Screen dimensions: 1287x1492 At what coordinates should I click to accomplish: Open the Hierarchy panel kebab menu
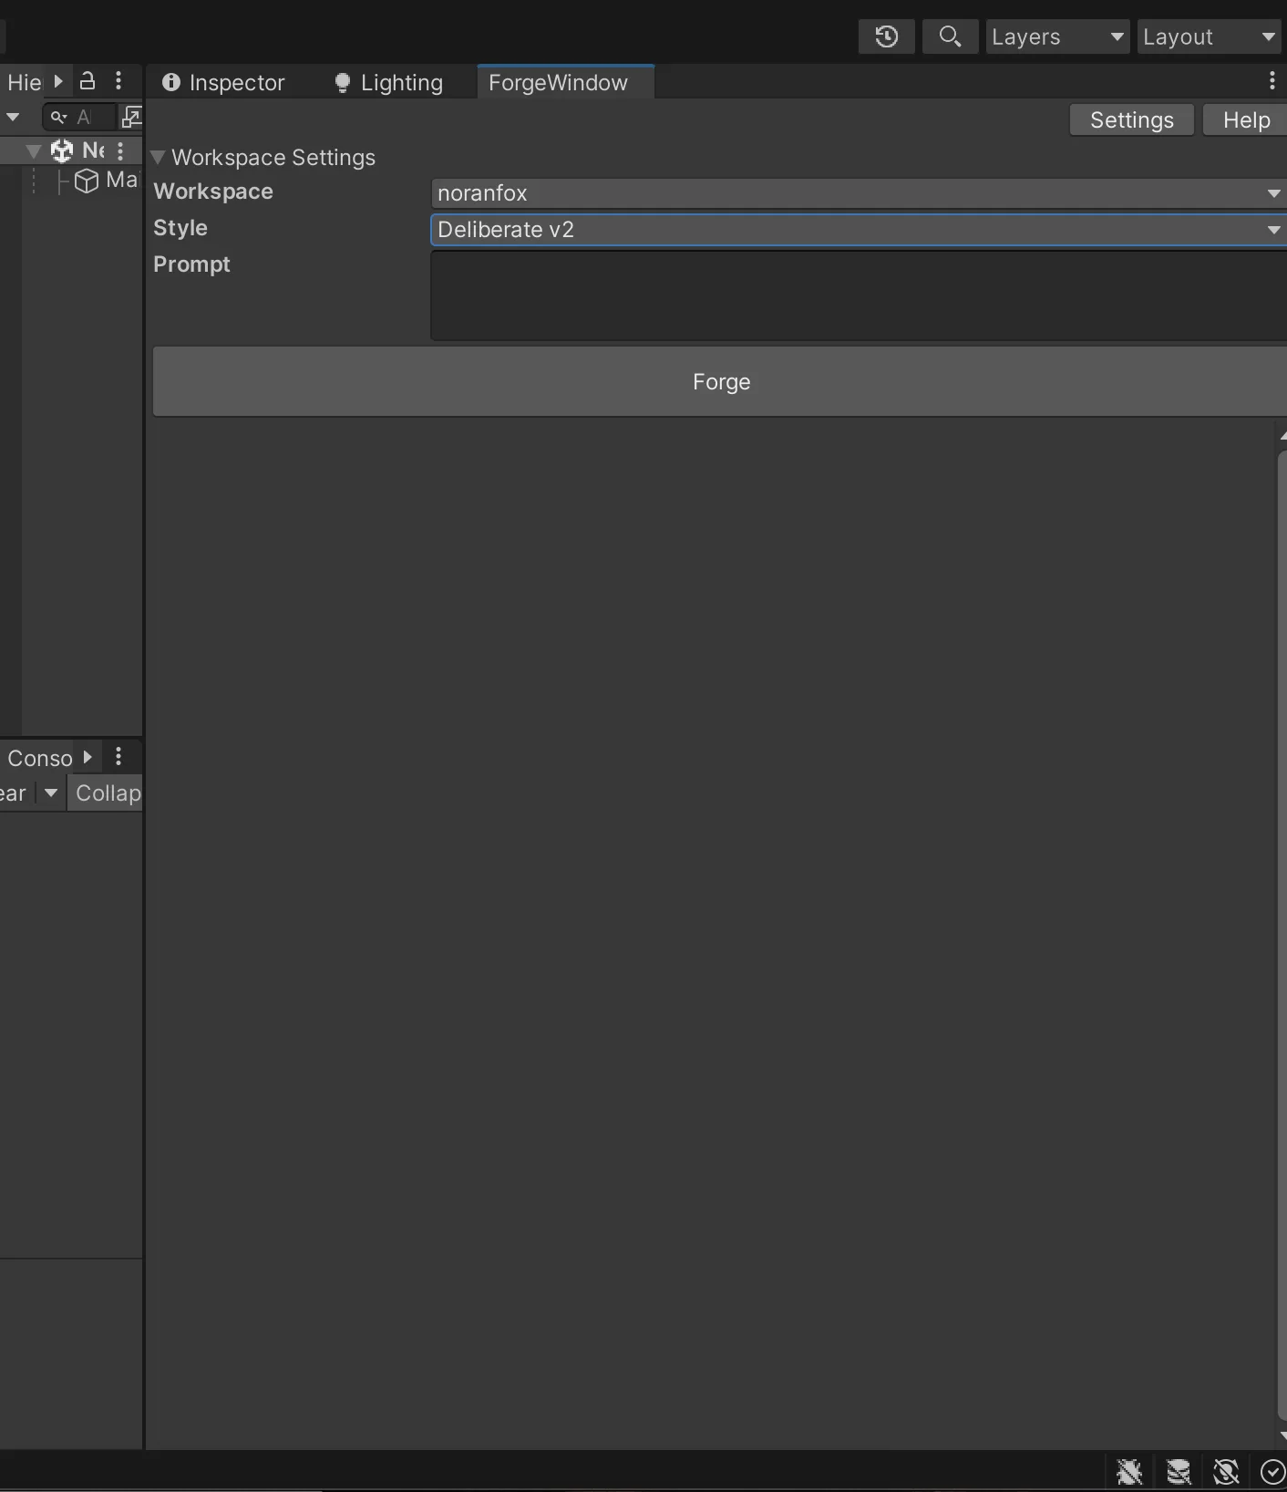pyautogui.click(x=118, y=81)
